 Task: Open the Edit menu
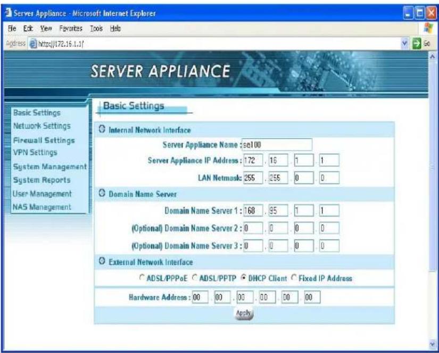tap(28, 29)
